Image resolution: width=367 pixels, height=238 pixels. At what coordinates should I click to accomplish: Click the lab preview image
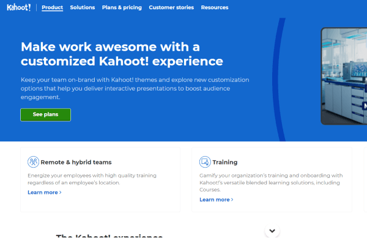(344, 76)
